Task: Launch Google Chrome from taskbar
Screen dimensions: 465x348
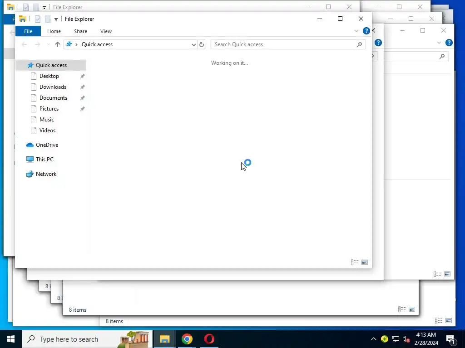Action: pyautogui.click(x=187, y=339)
